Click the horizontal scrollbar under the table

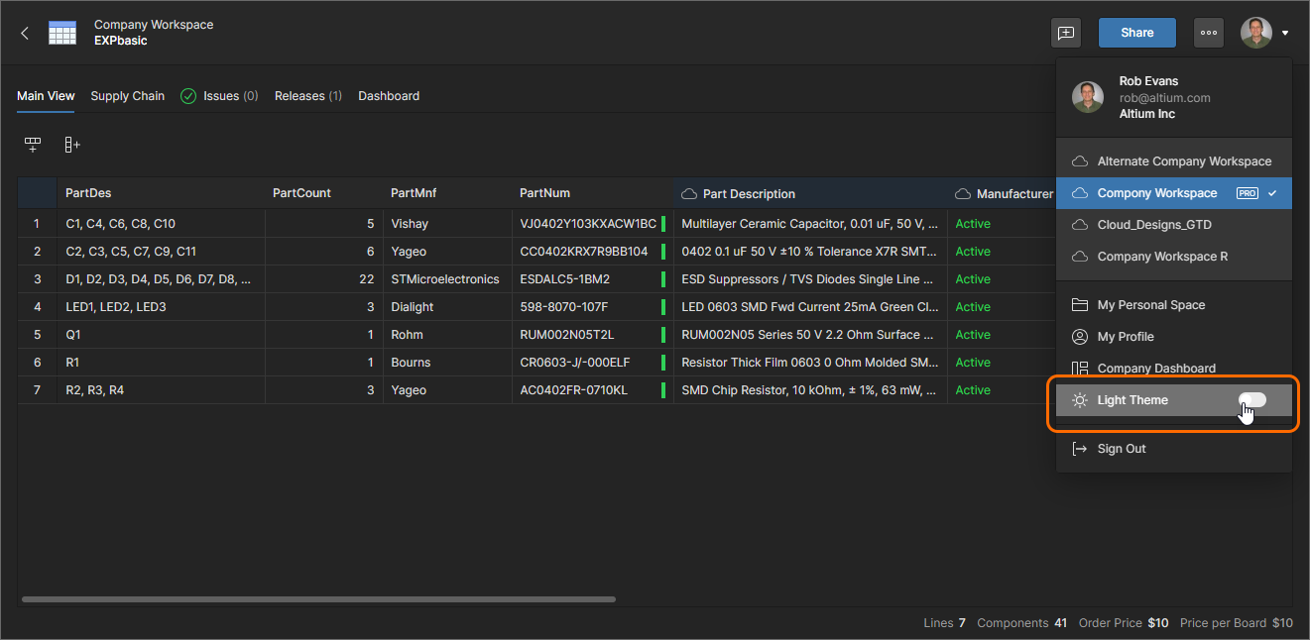pos(317,599)
